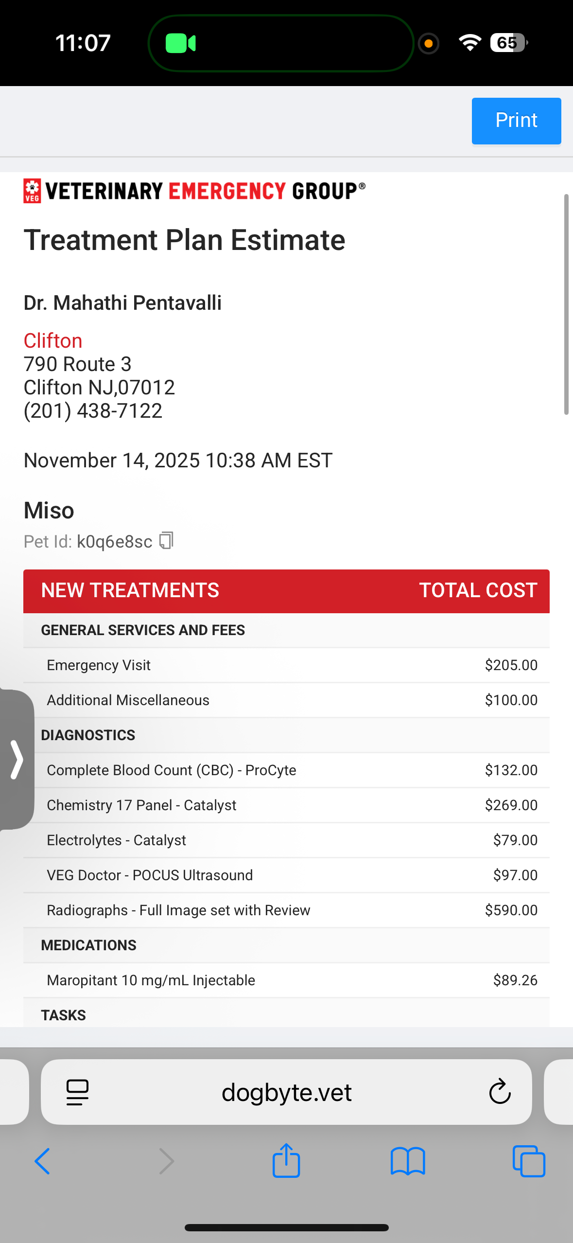Tap the page format reader icon
The image size is (573, 1243).
[77, 1092]
